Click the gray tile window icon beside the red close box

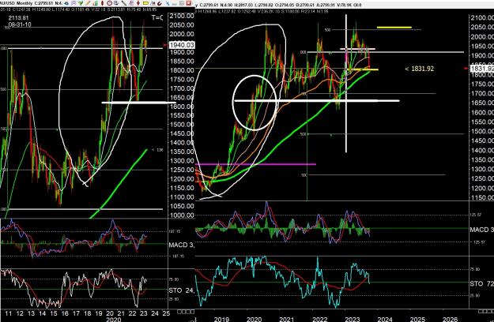182,3
